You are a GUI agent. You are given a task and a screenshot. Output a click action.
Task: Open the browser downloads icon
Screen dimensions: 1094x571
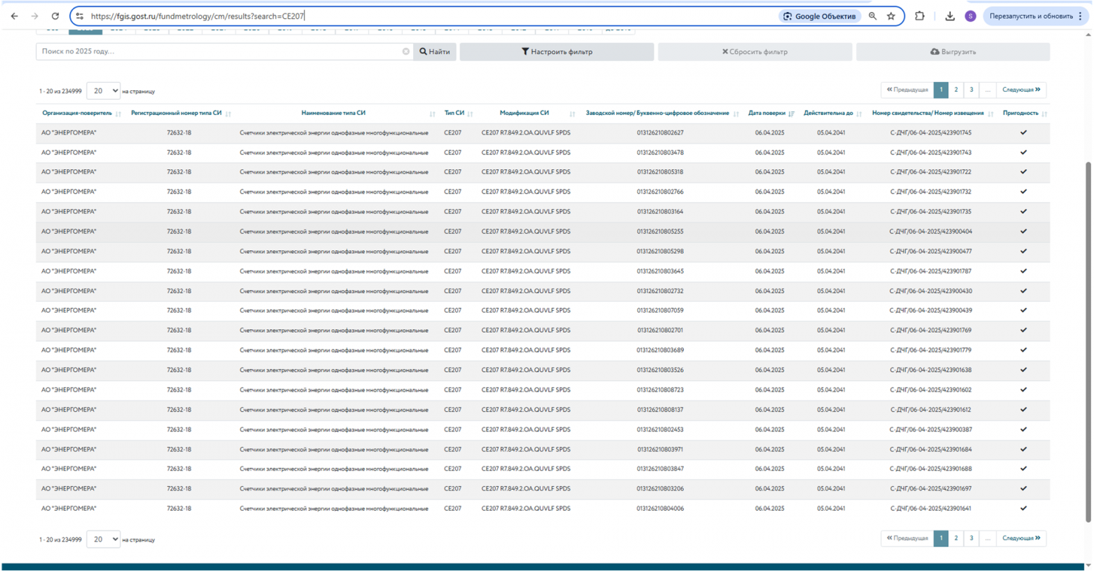[x=950, y=16]
